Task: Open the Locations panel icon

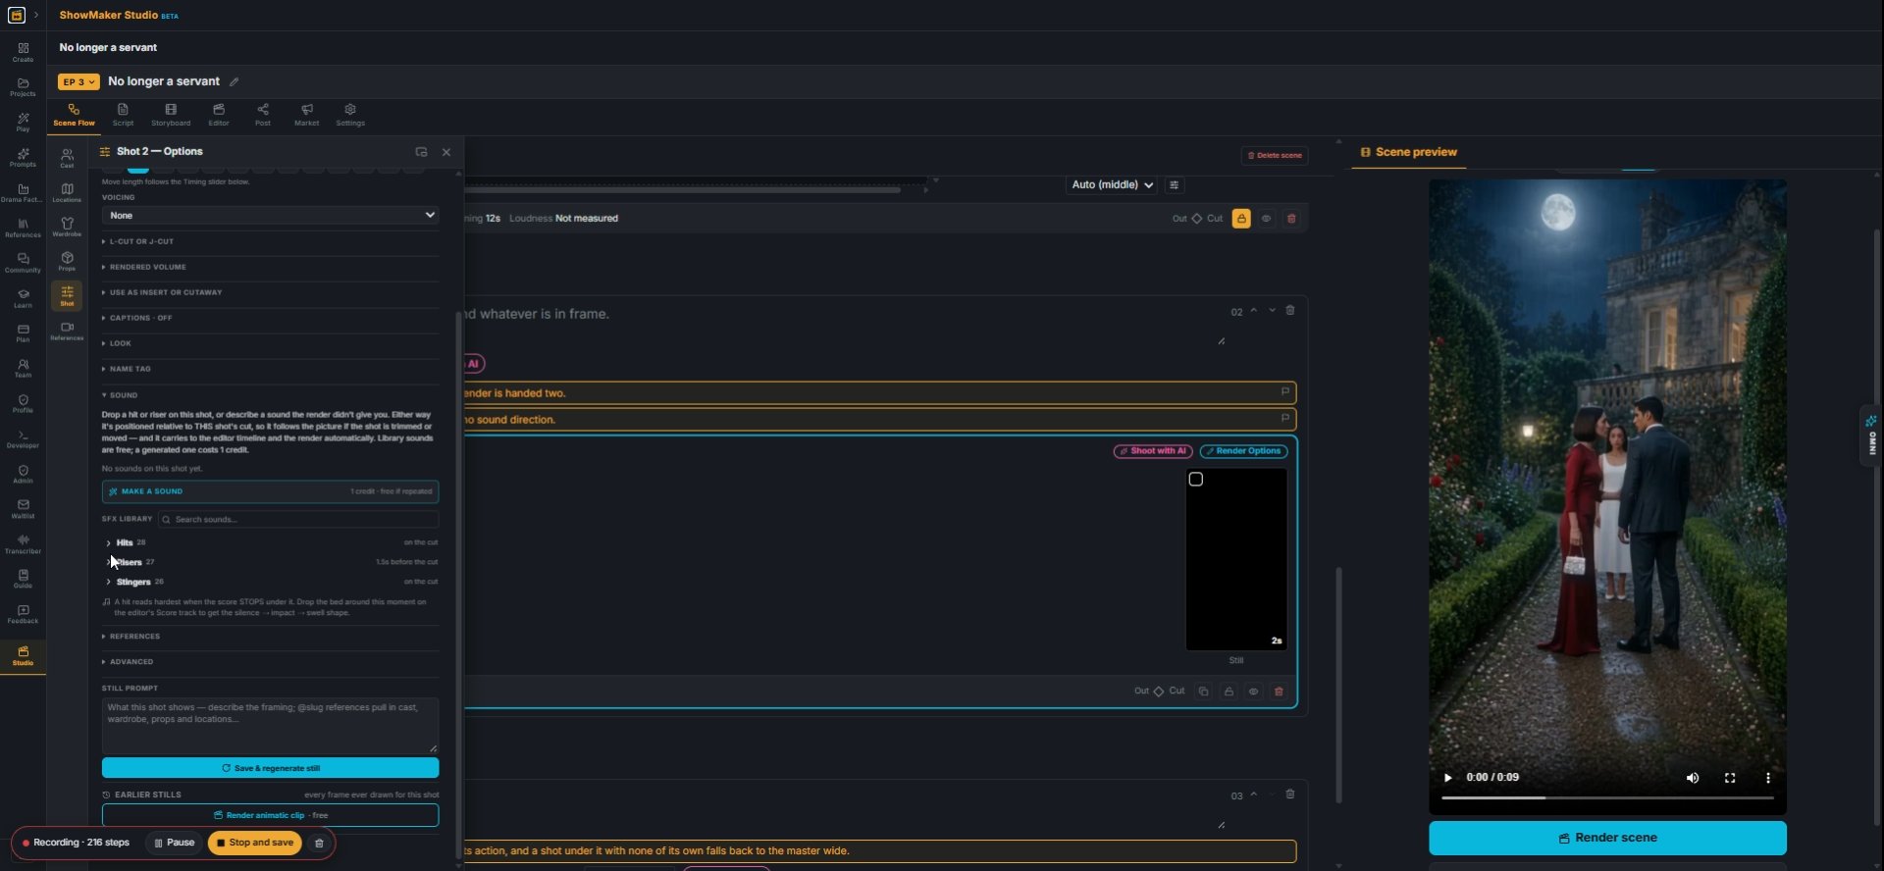Action: 67,192
